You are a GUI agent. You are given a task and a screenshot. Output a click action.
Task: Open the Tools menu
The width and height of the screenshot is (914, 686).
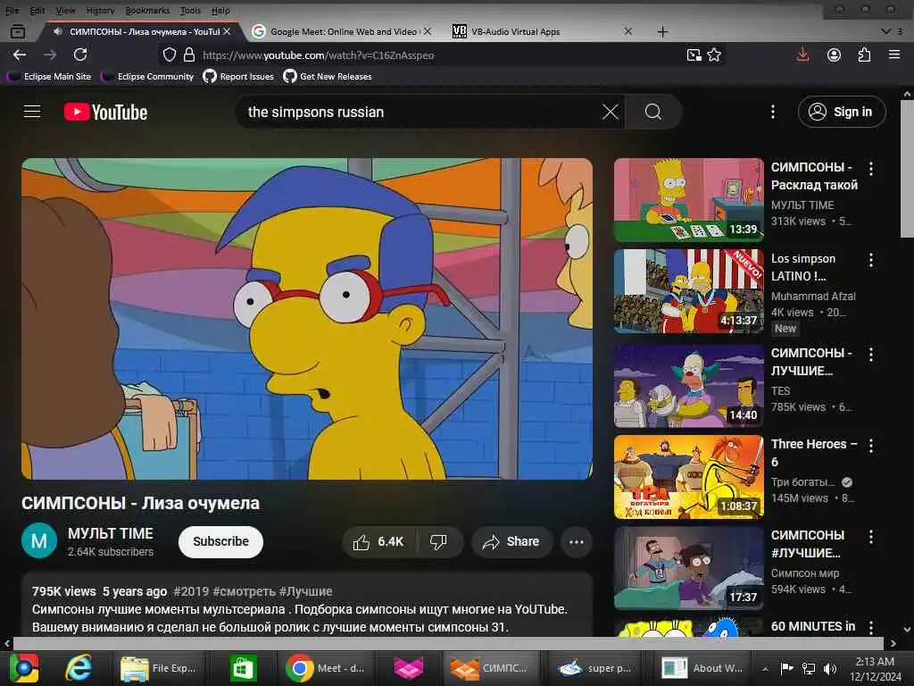pyautogui.click(x=190, y=11)
